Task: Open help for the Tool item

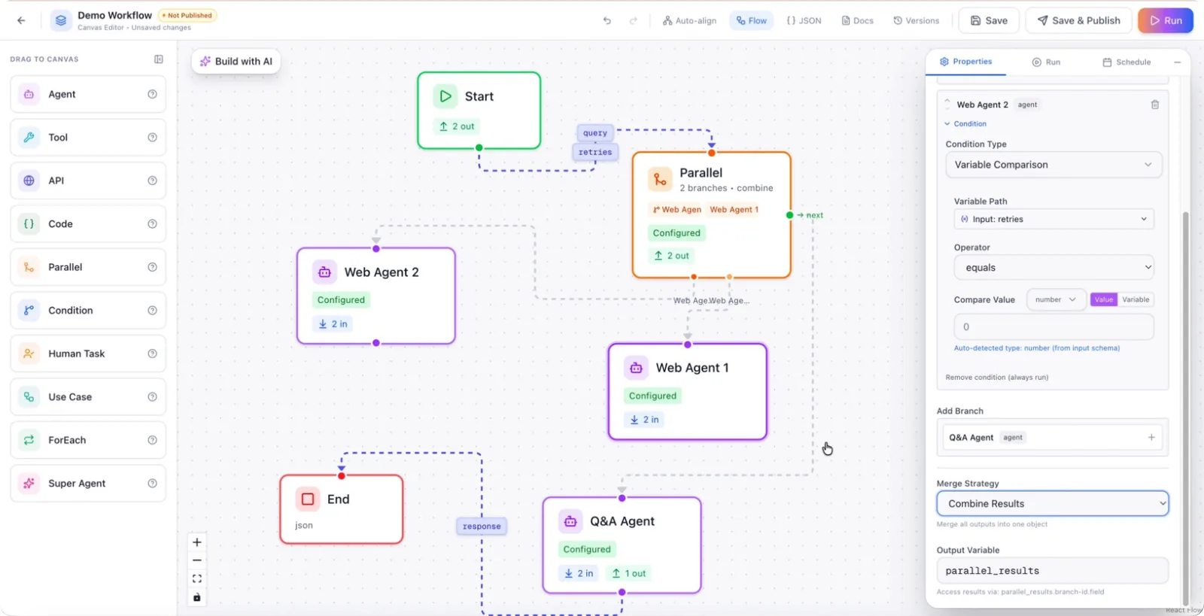Action: (x=152, y=137)
